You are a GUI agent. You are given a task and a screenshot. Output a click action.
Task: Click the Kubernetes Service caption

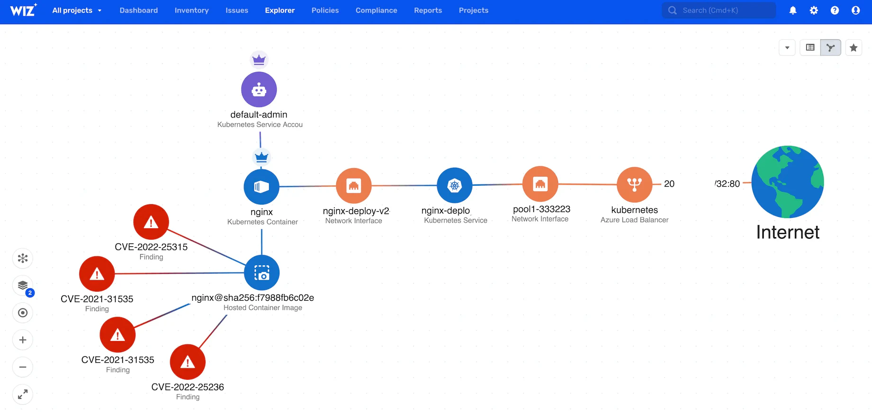[456, 220]
